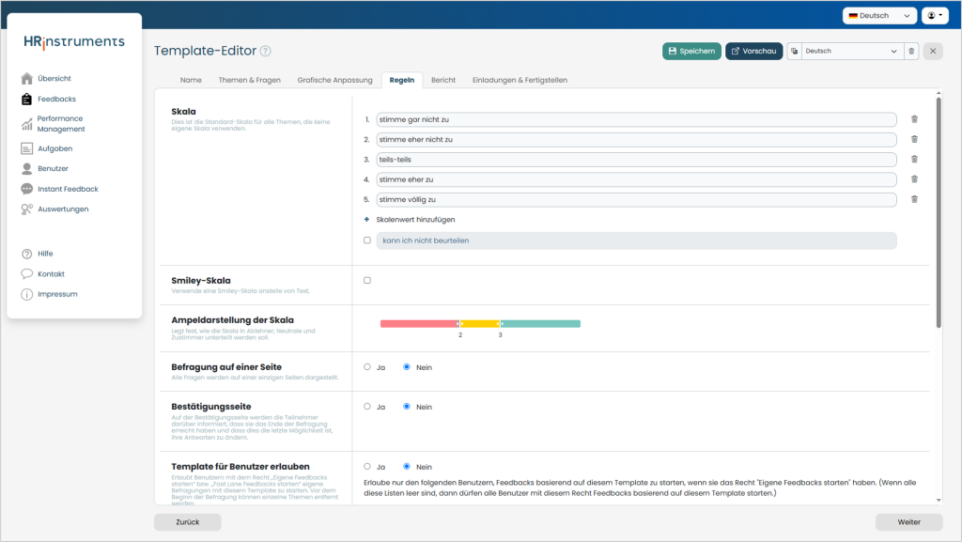Close the Template-Editor with the X button
Image resolution: width=962 pixels, height=542 pixels.
[933, 51]
